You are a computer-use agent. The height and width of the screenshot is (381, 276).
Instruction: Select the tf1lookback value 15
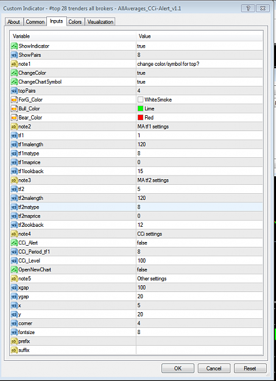[x=140, y=171]
